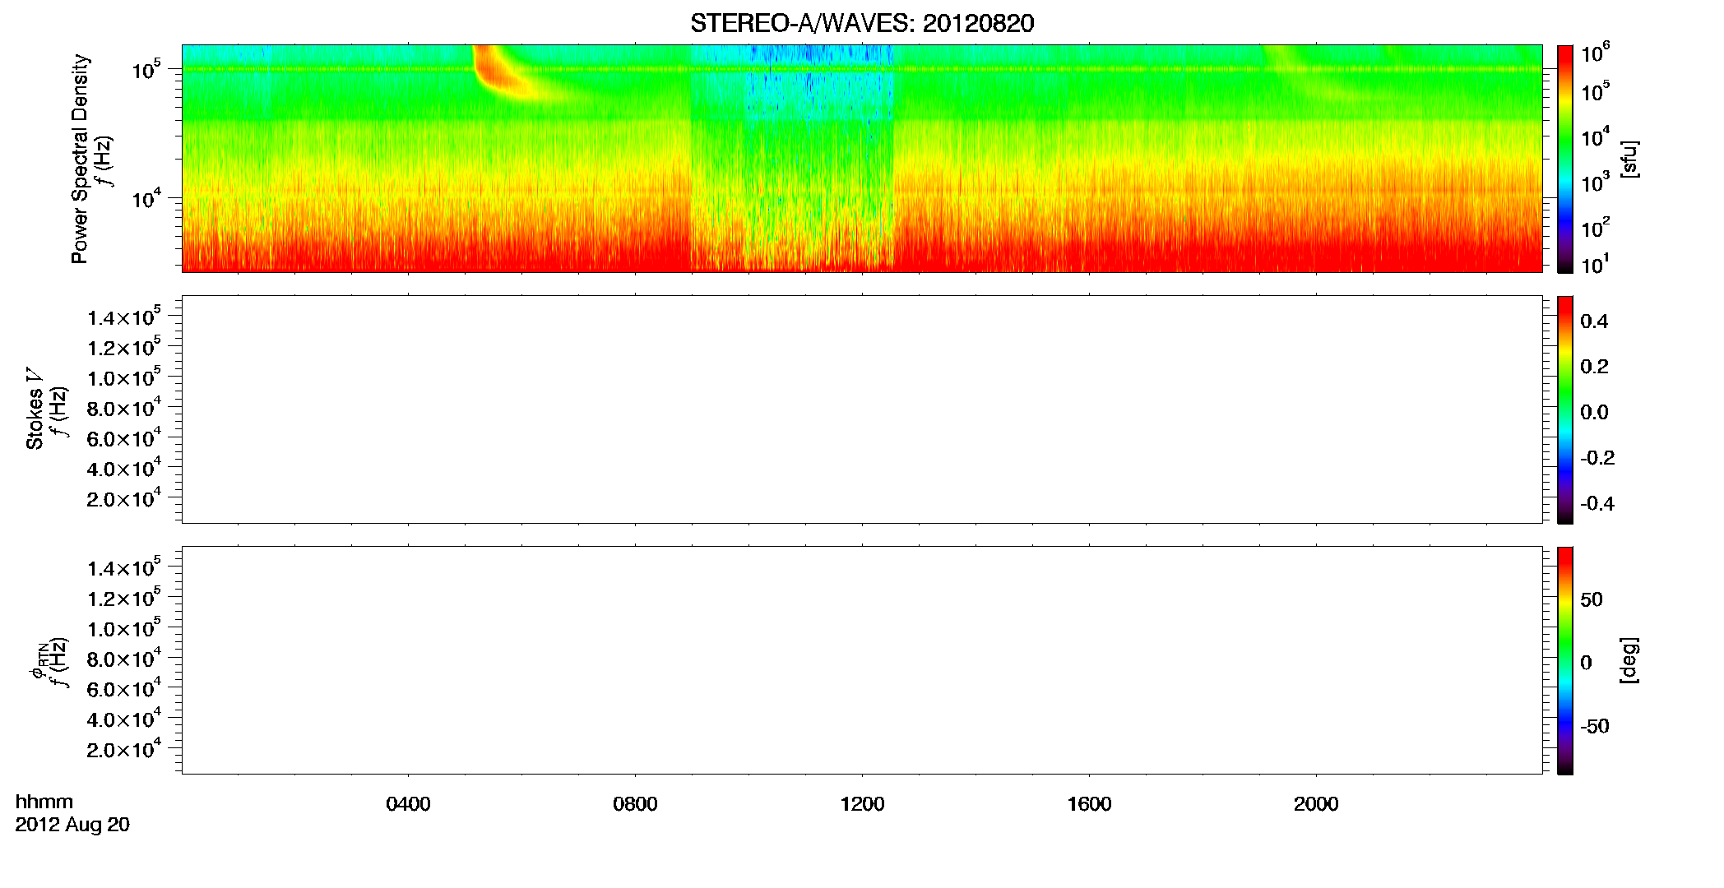The image size is (1724, 888).
Task: Click the "0400" time axis label
Action: [408, 804]
